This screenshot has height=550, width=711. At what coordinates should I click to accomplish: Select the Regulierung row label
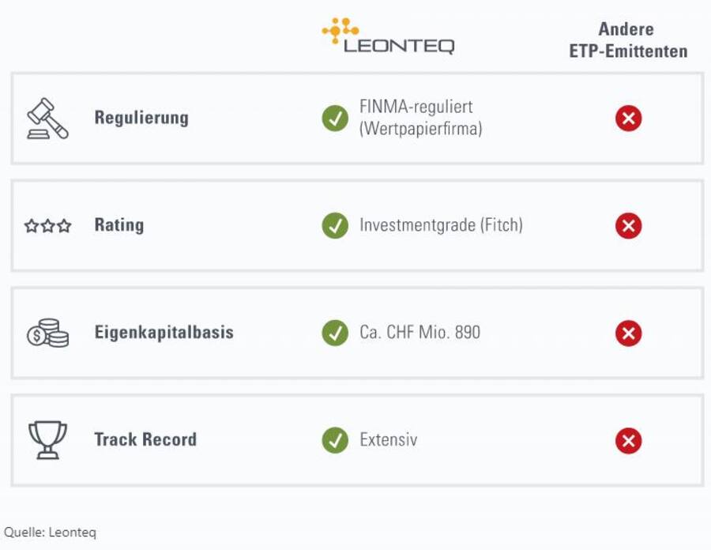141,118
